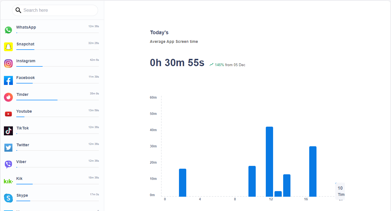Screen dimensions: 391x211
Task: Select the Facebook icon
Action: point(8,80)
